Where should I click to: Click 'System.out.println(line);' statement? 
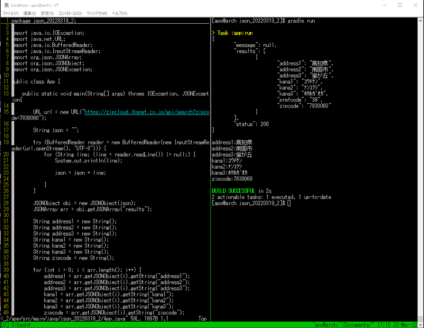click(89, 160)
